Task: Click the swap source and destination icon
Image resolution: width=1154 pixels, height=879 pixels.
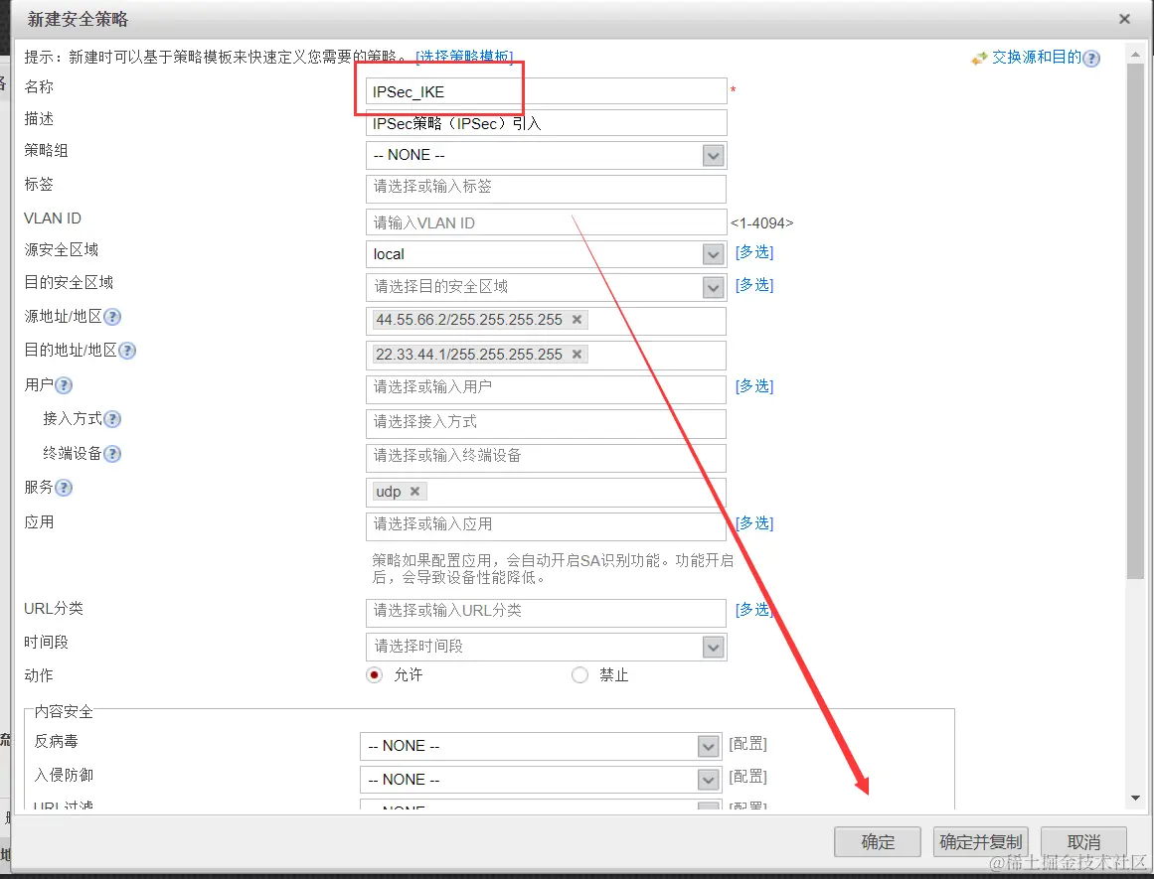Action: (x=979, y=59)
